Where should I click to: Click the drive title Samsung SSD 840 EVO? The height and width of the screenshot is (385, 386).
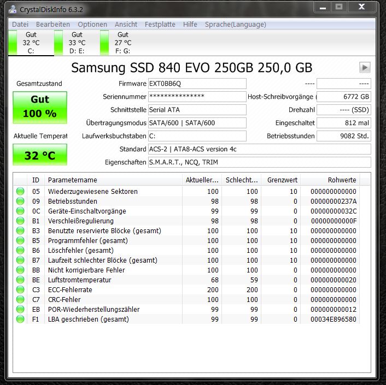[191, 68]
